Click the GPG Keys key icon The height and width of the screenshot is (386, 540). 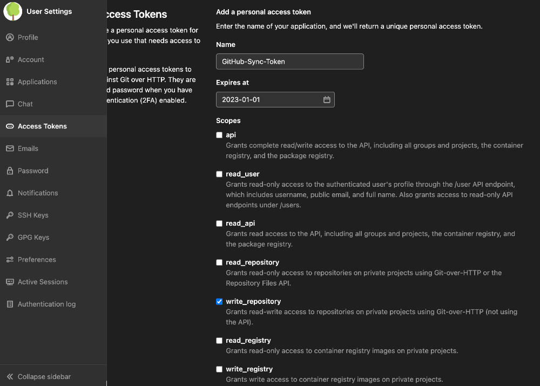(x=10, y=237)
